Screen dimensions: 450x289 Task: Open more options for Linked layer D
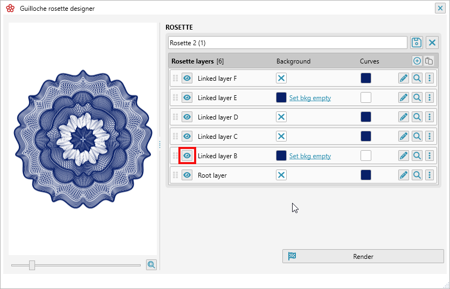coord(430,117)
